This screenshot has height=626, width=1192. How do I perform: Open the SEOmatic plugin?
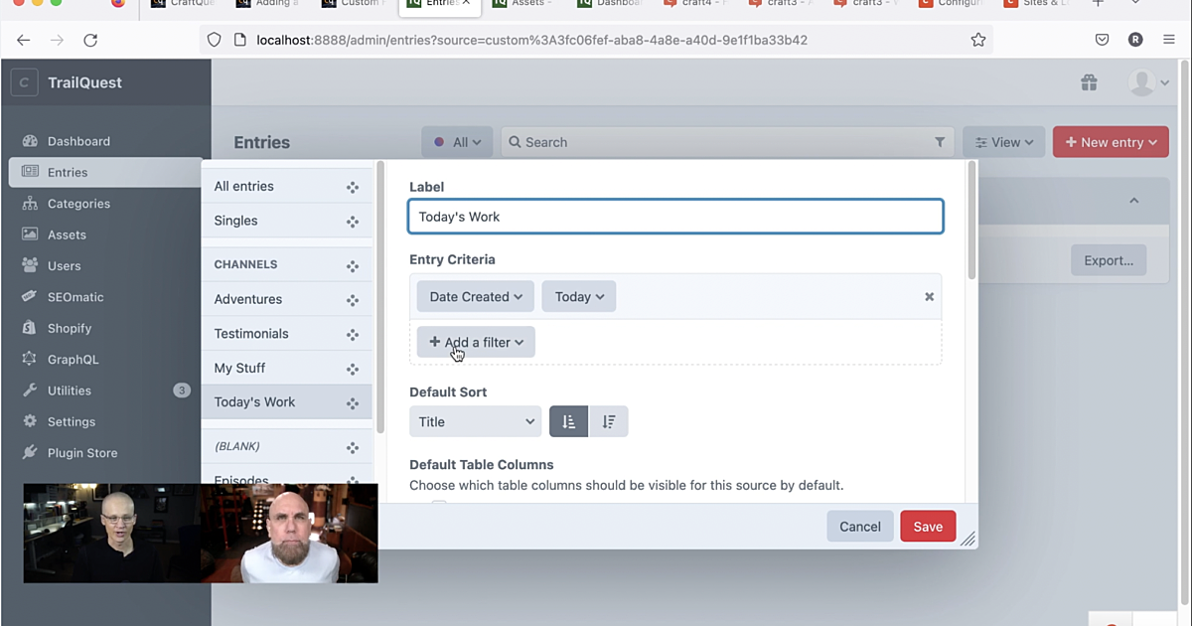[75, 296]
